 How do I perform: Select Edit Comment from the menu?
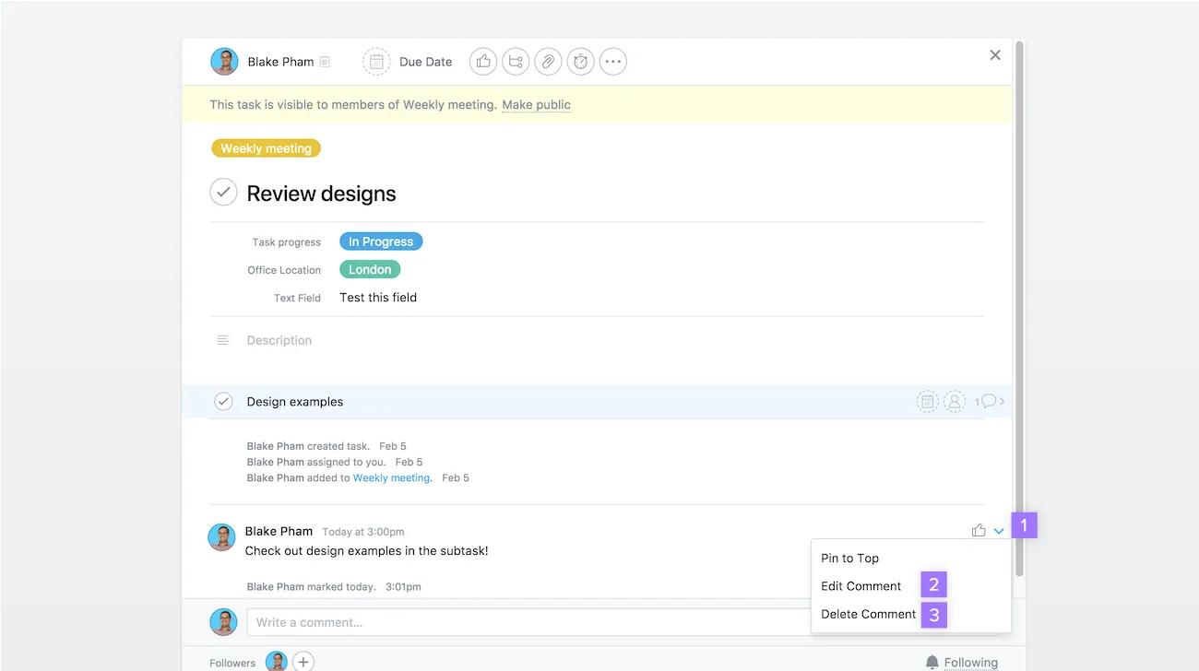pyautogui.click(x=861, y=585)
